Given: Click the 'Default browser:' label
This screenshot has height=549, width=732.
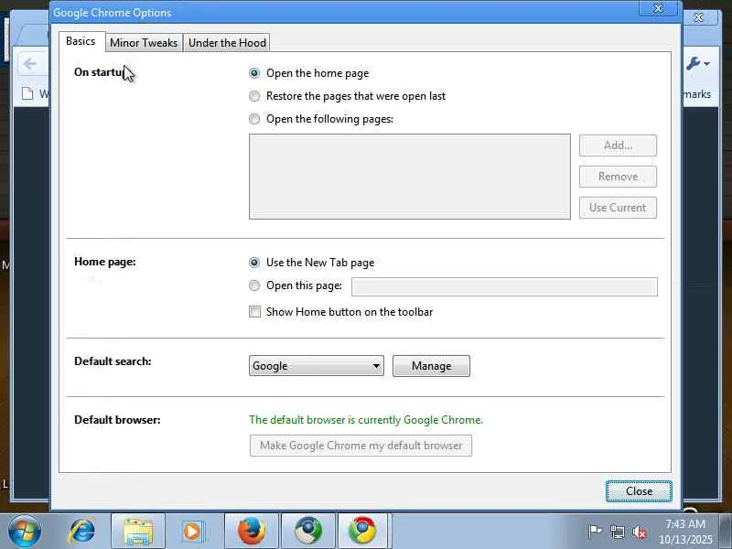Looking at the screenshot, I should tap(117, 420).
